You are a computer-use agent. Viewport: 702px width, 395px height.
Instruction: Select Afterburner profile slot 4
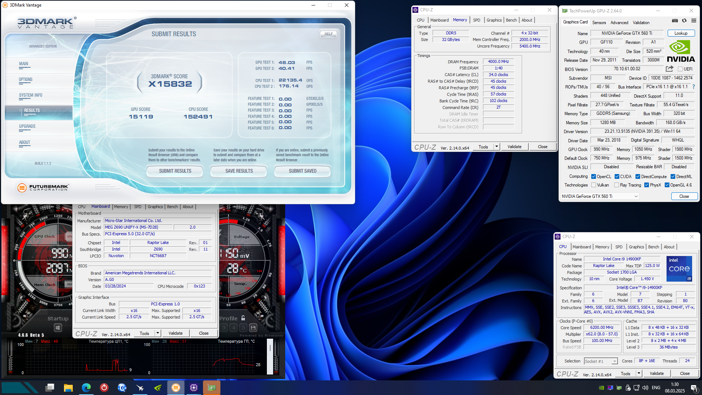click(x=234, y=328)
